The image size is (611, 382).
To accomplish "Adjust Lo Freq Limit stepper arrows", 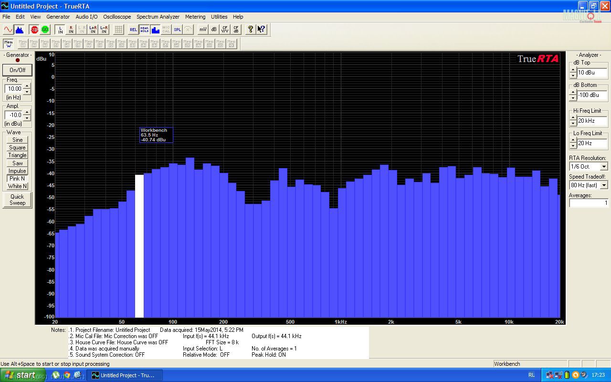I will click(573, 143).
